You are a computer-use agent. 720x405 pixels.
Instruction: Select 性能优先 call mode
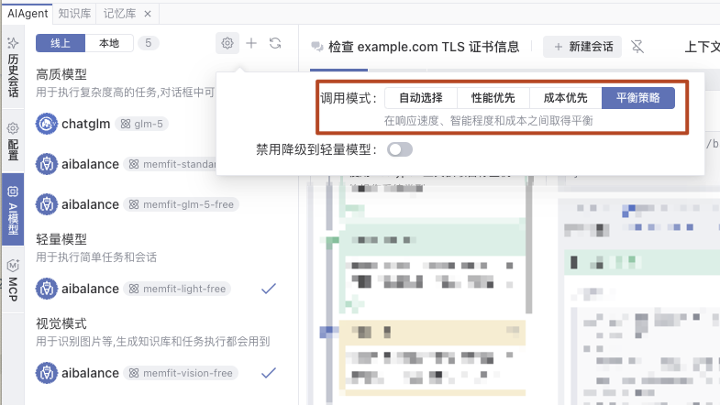pos(493,97)
